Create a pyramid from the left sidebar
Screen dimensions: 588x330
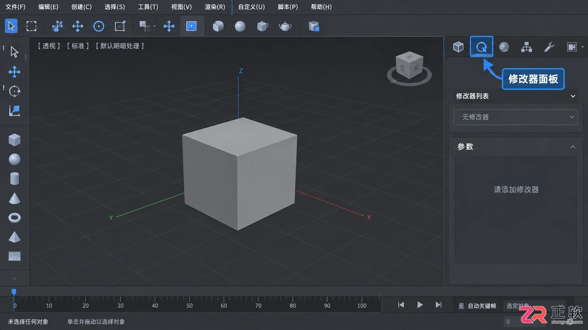point(15,237)
